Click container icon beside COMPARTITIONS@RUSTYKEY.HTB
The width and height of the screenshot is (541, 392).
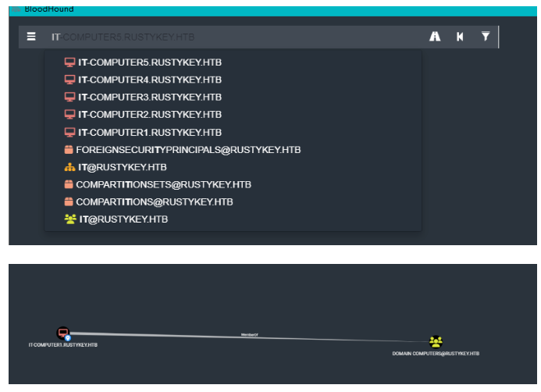[69, 201]
